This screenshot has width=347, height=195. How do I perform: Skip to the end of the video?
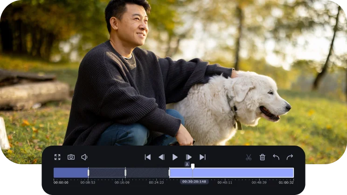click(202, 157)
